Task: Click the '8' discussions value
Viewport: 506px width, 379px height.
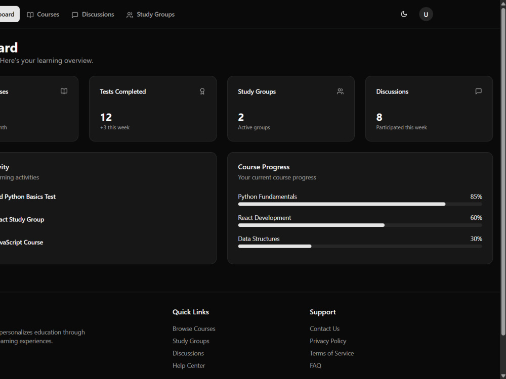Action: pos(379,117)
